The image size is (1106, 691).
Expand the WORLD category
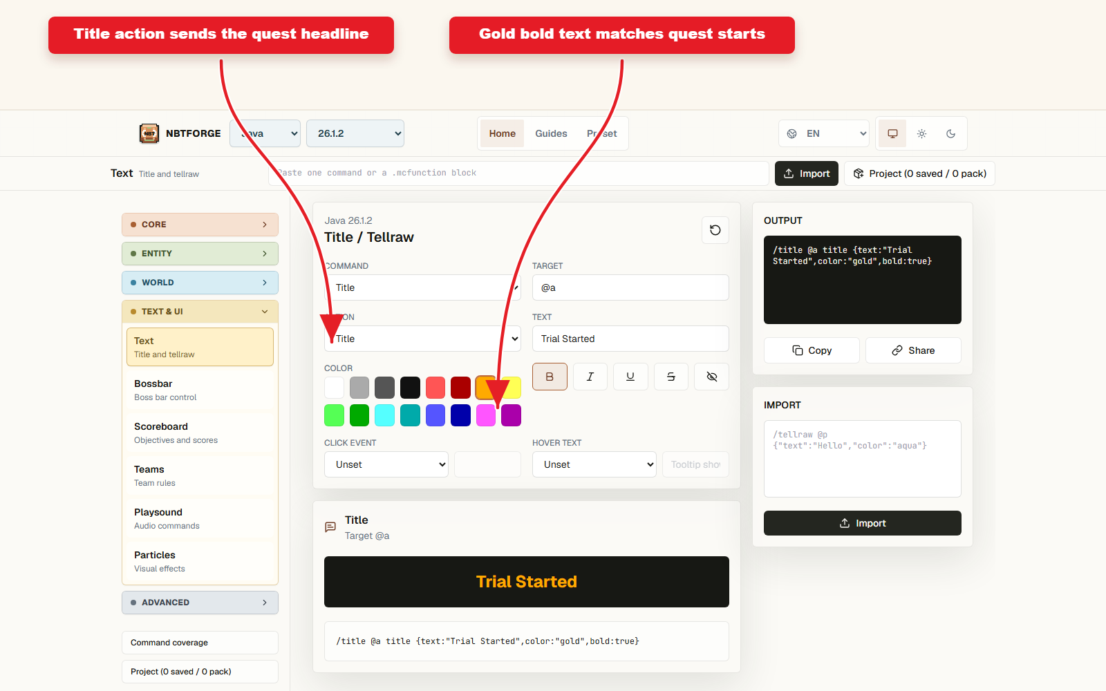(x=200, y=283)
